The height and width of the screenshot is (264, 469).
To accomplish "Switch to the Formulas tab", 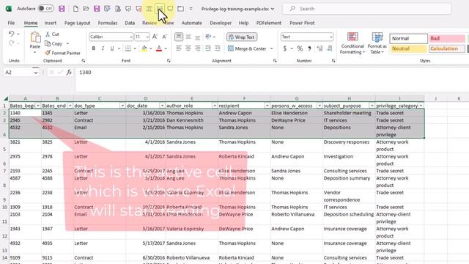I will coord(108,23).
